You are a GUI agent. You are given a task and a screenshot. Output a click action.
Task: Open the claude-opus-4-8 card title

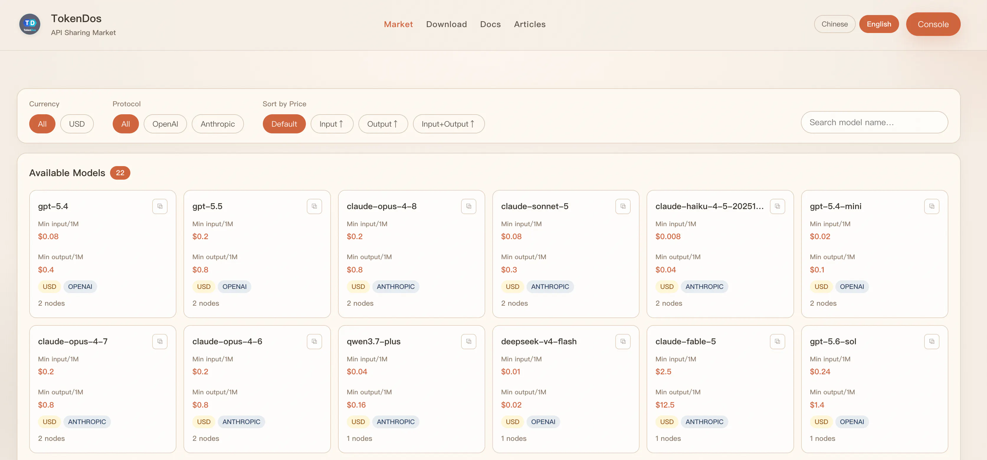point(382,206)
